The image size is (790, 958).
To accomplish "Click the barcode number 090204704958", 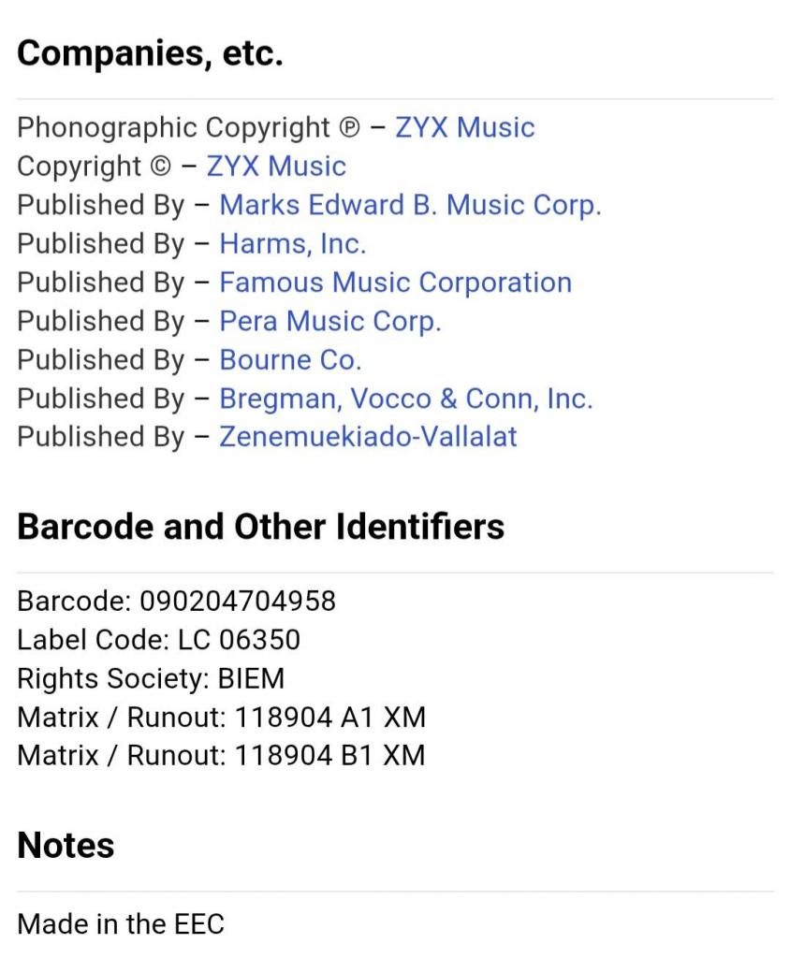I will point(237,601).
